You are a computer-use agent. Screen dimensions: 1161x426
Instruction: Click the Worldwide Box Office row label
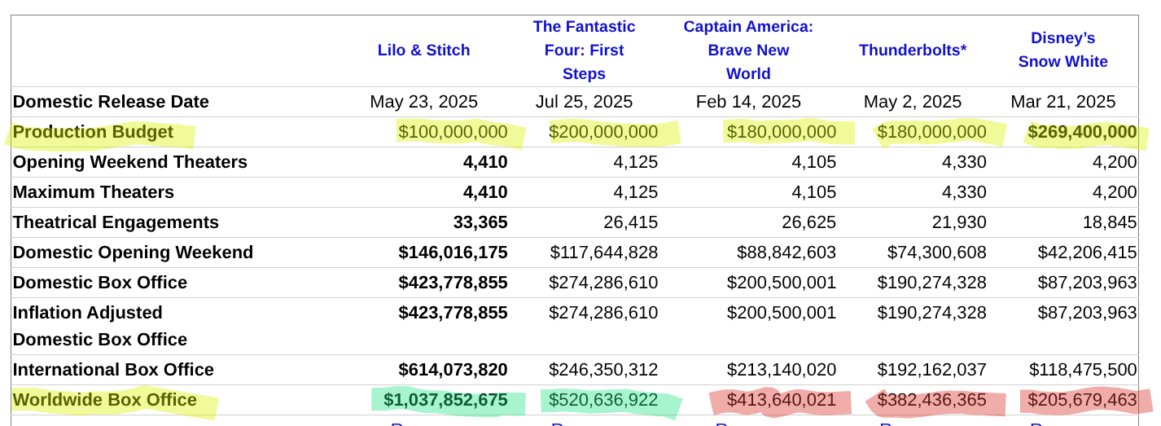pos(104,400)
